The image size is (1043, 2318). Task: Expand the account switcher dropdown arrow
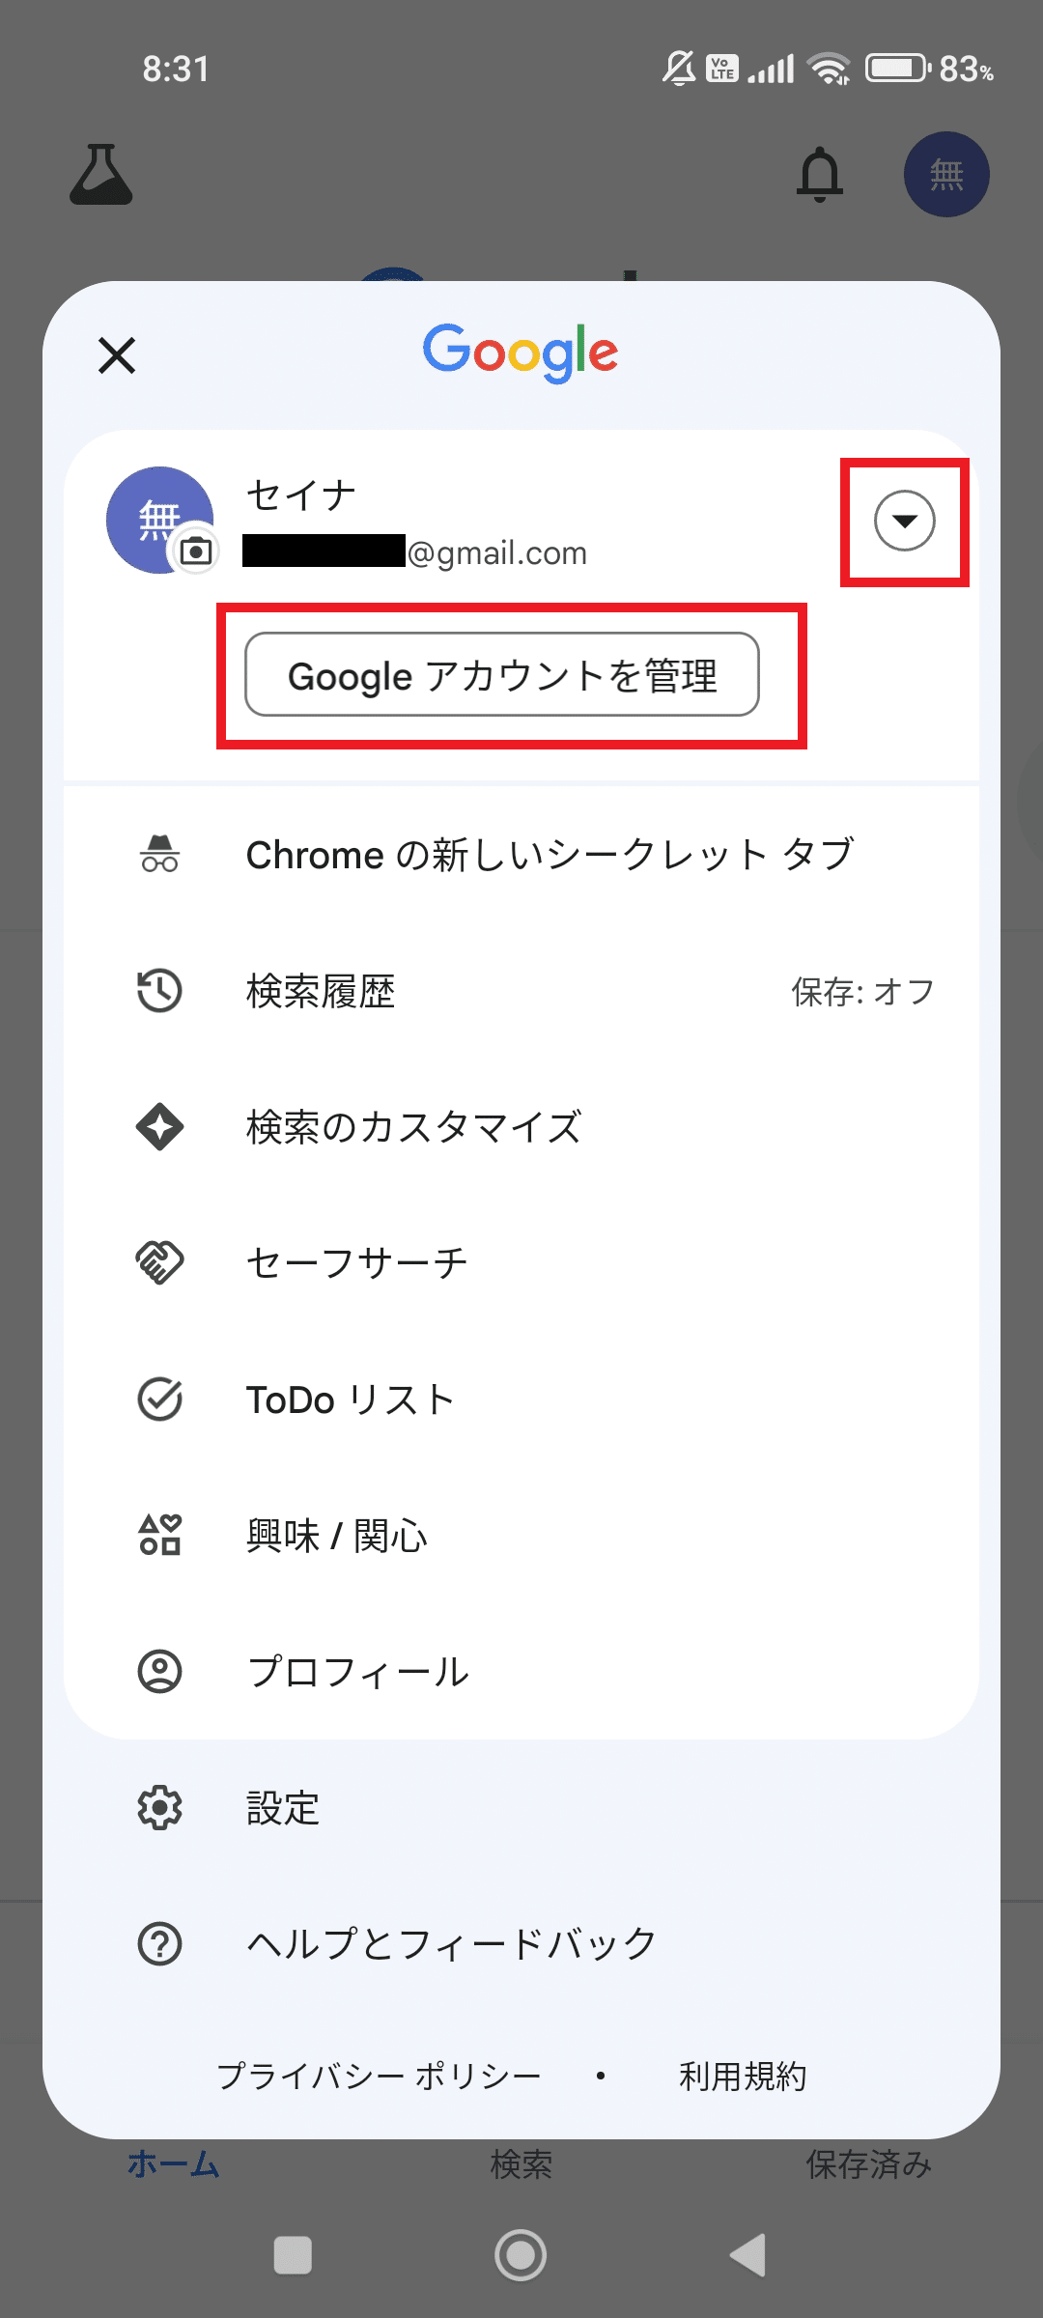(x=904, y=522)
